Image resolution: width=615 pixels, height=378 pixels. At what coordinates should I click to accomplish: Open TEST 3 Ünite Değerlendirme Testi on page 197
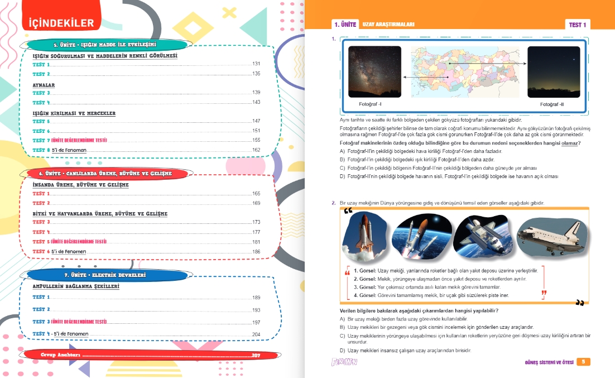click(146, 322)
